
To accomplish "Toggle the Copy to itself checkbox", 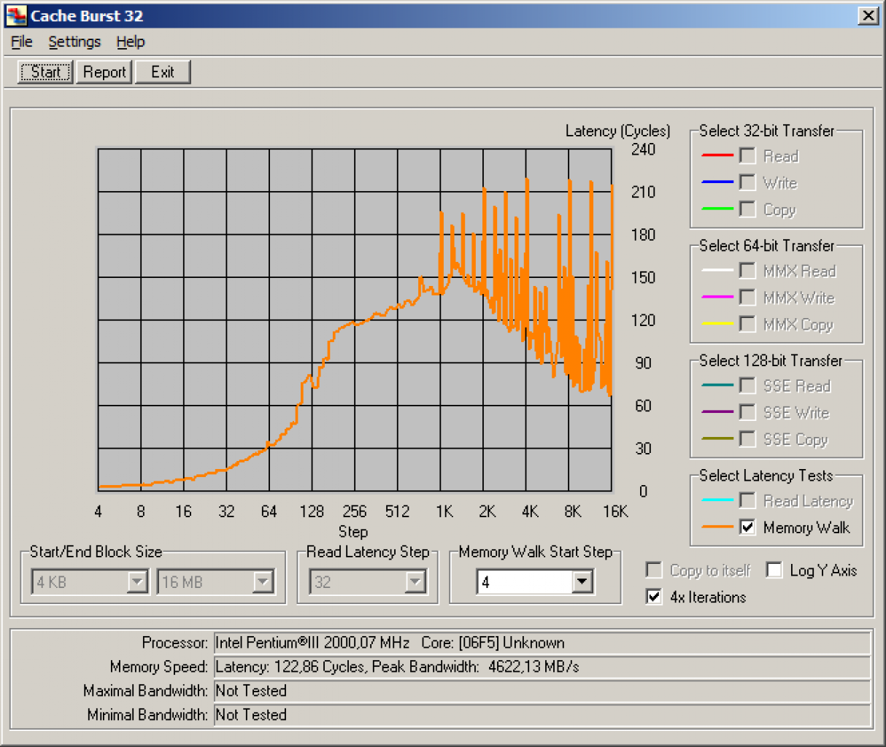I will tap(654, 570).
